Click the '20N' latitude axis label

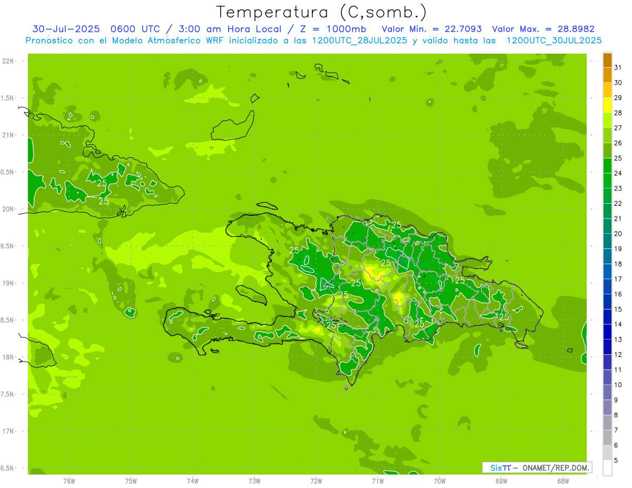click(x=9, y=209)
